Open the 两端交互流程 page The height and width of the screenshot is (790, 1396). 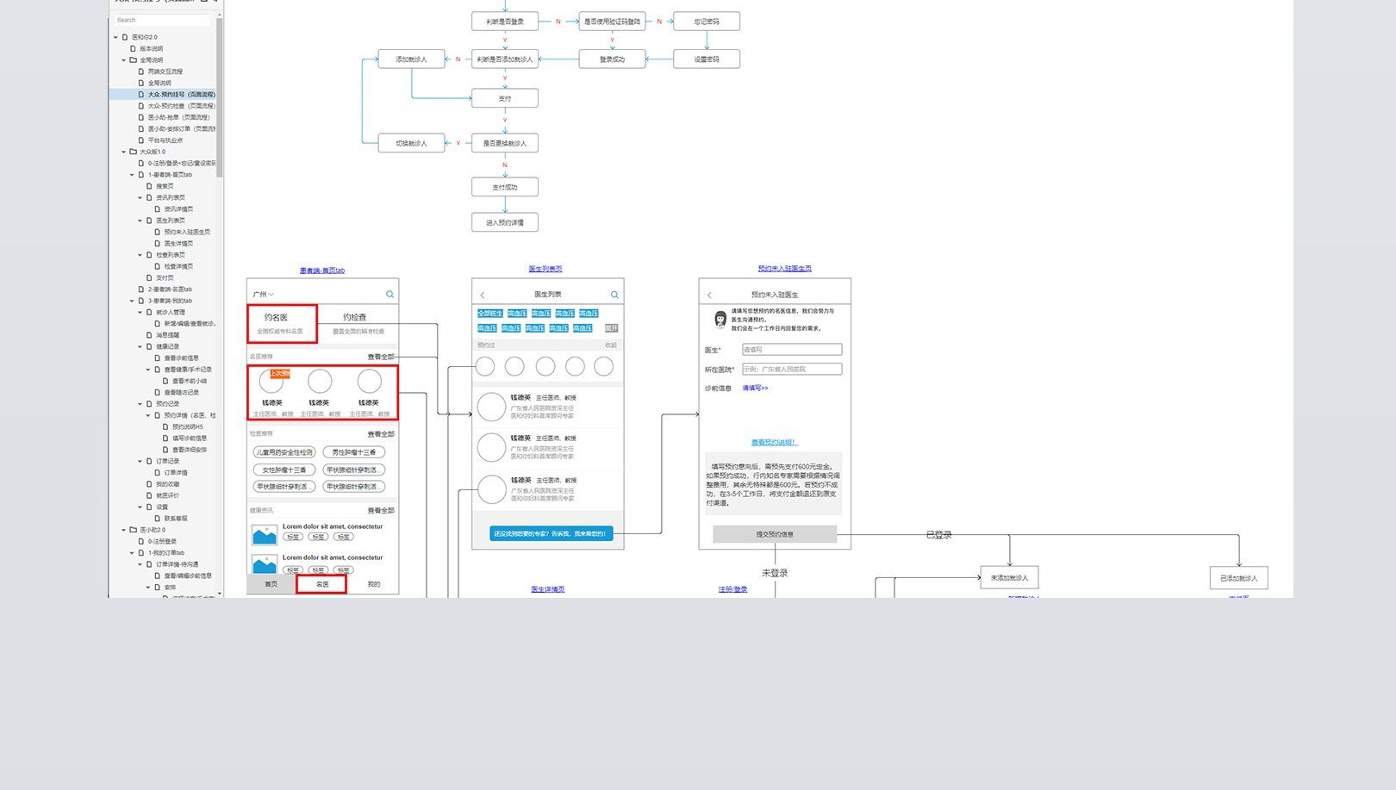[x=165, y=72]
